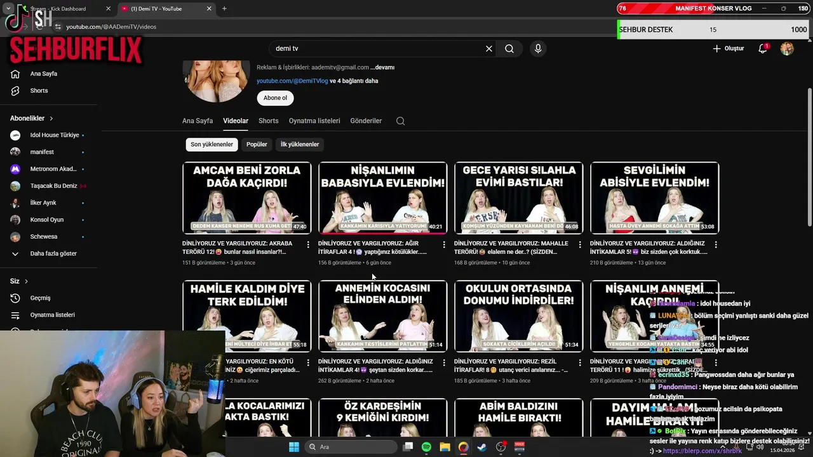Screen dimensions: 813x457
Task: Play SEVGİLİMİN ABİSİYLE EVLENDİM thumbnail
Action: (654, 198)
